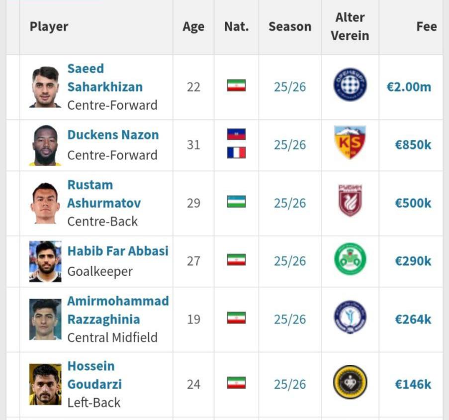Open Duckens Nazon's player page

tap(113, 135)
